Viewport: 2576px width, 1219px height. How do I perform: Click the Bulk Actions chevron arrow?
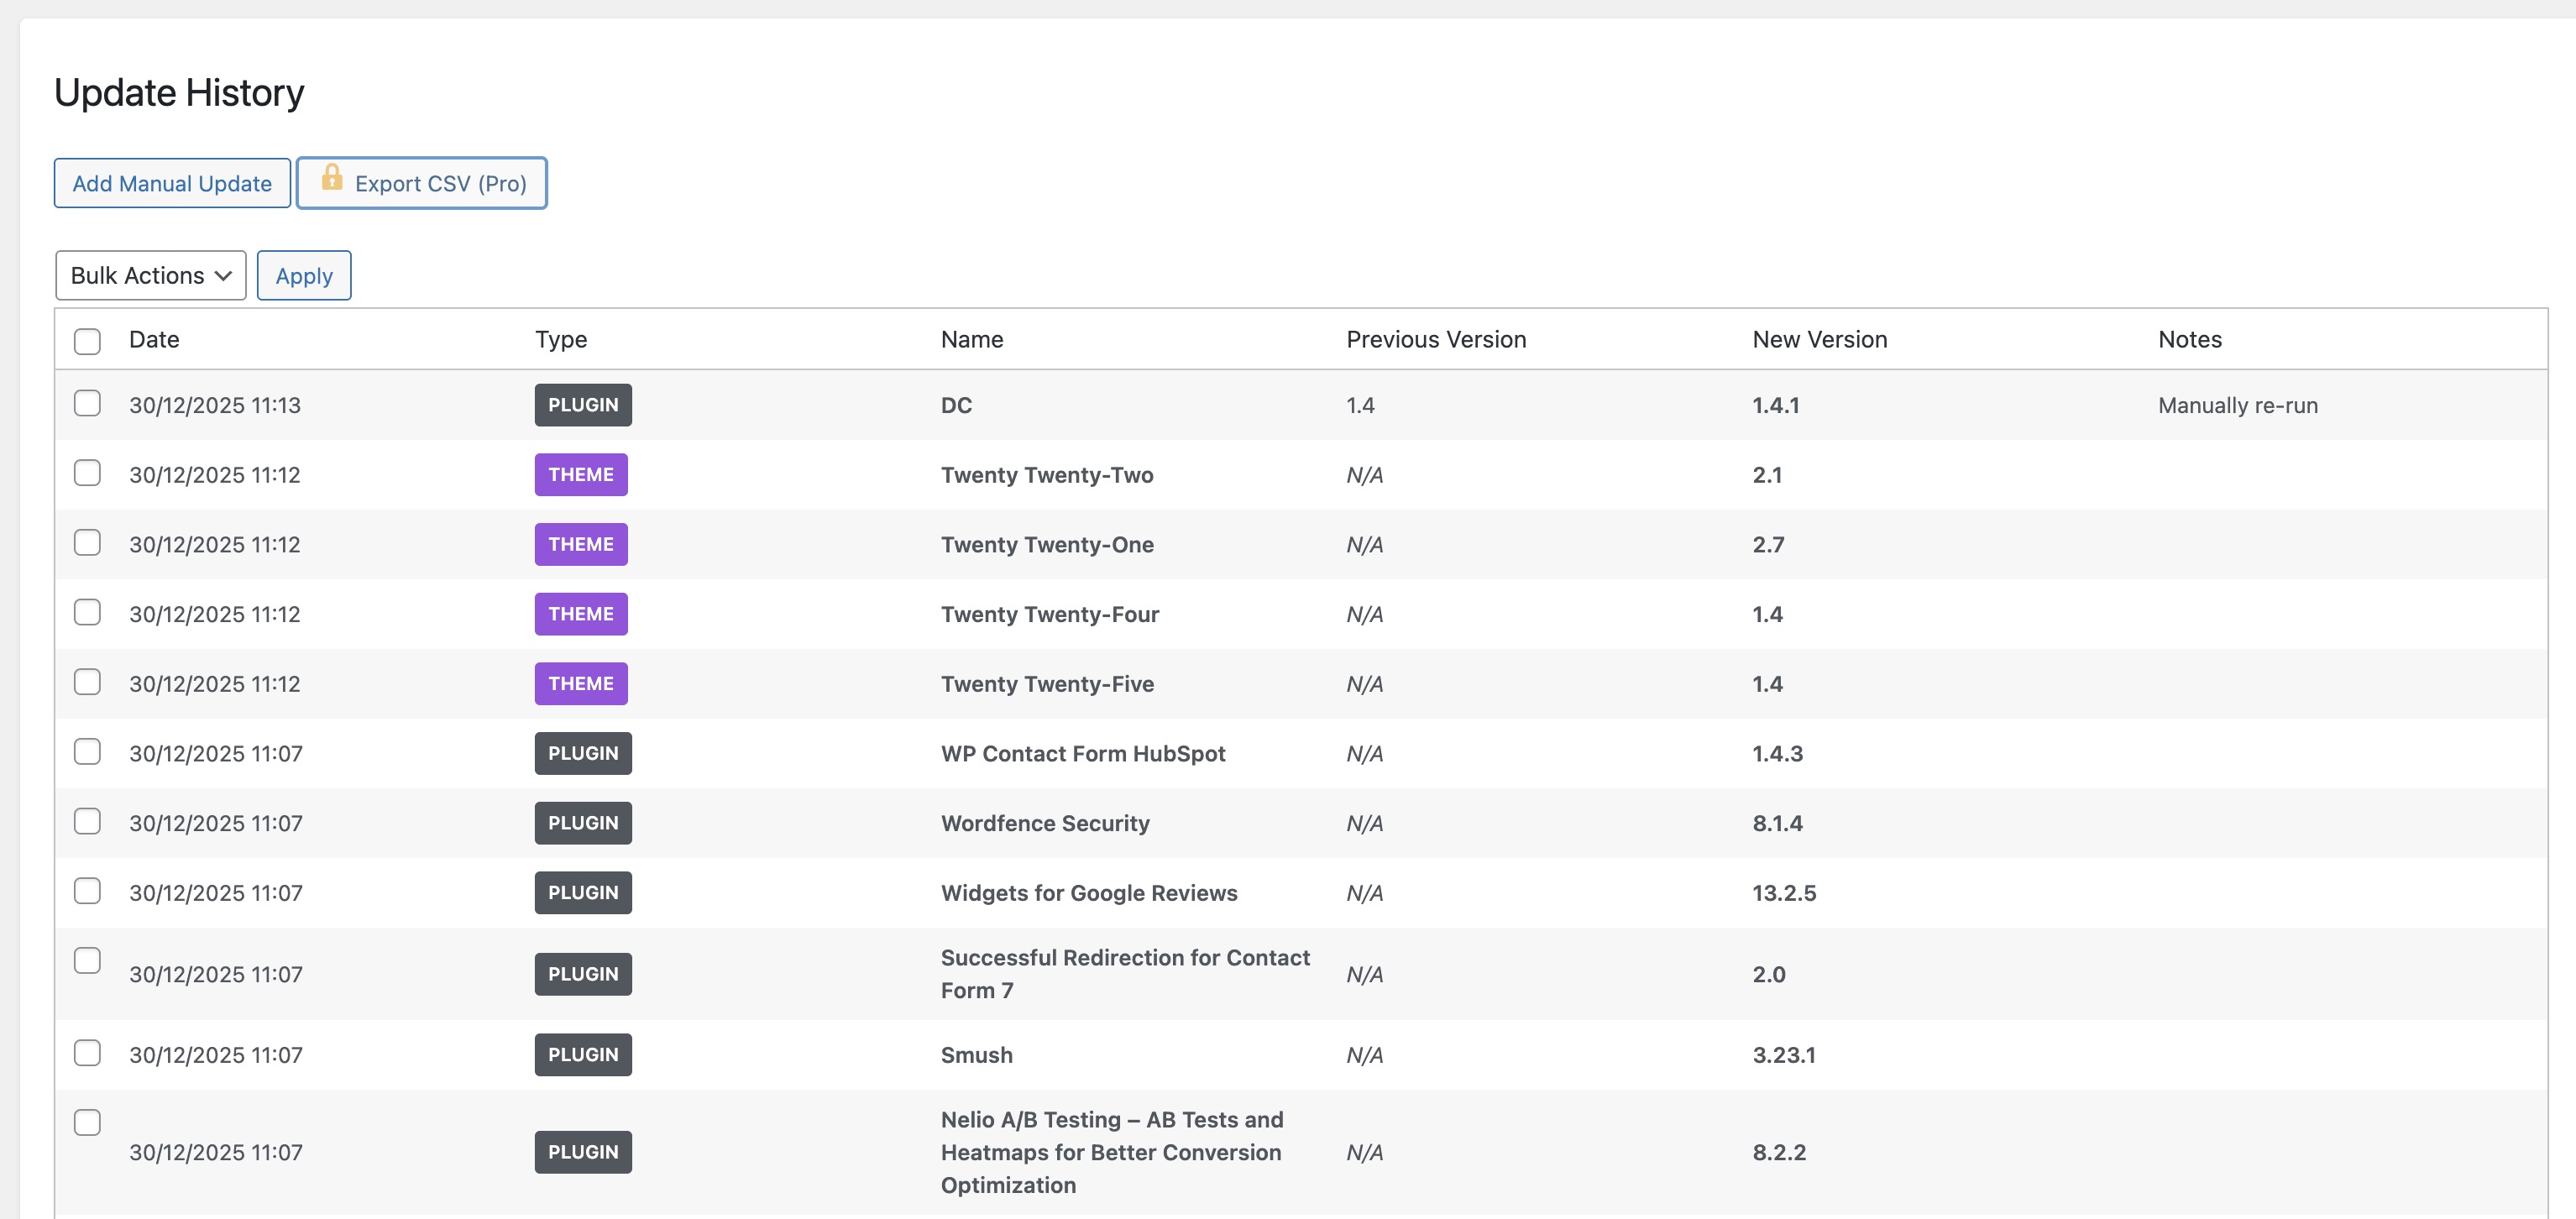[x=223, y=276]
